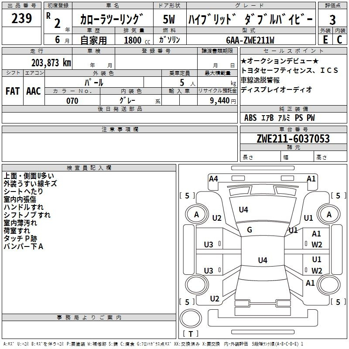Click the model code 6AA-ZWE211W
The image size is (349, 349).
pos(250,40)
